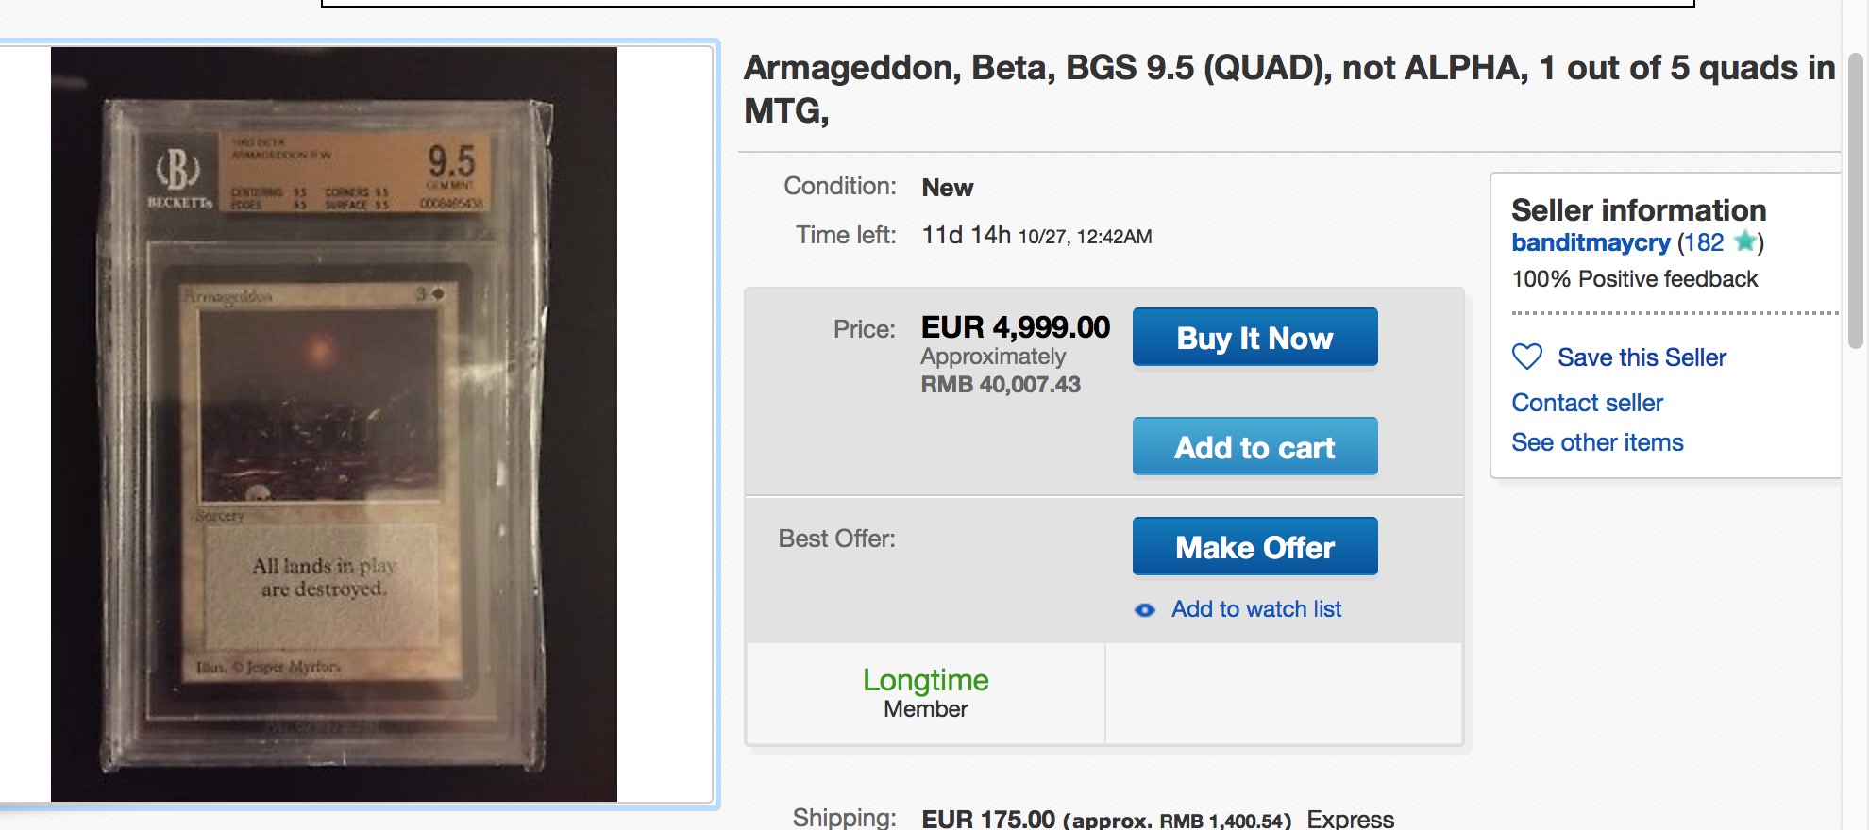Viewport: 1869px width, 830px height.
Task: Click the Longtime Member badge
Action: point(925,693)
